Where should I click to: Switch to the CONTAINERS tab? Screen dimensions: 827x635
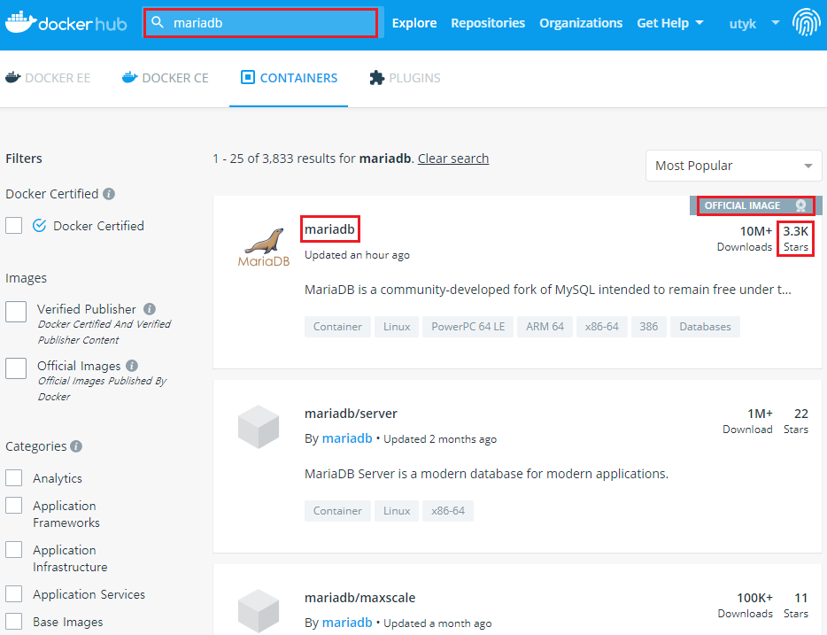point(289,78)
